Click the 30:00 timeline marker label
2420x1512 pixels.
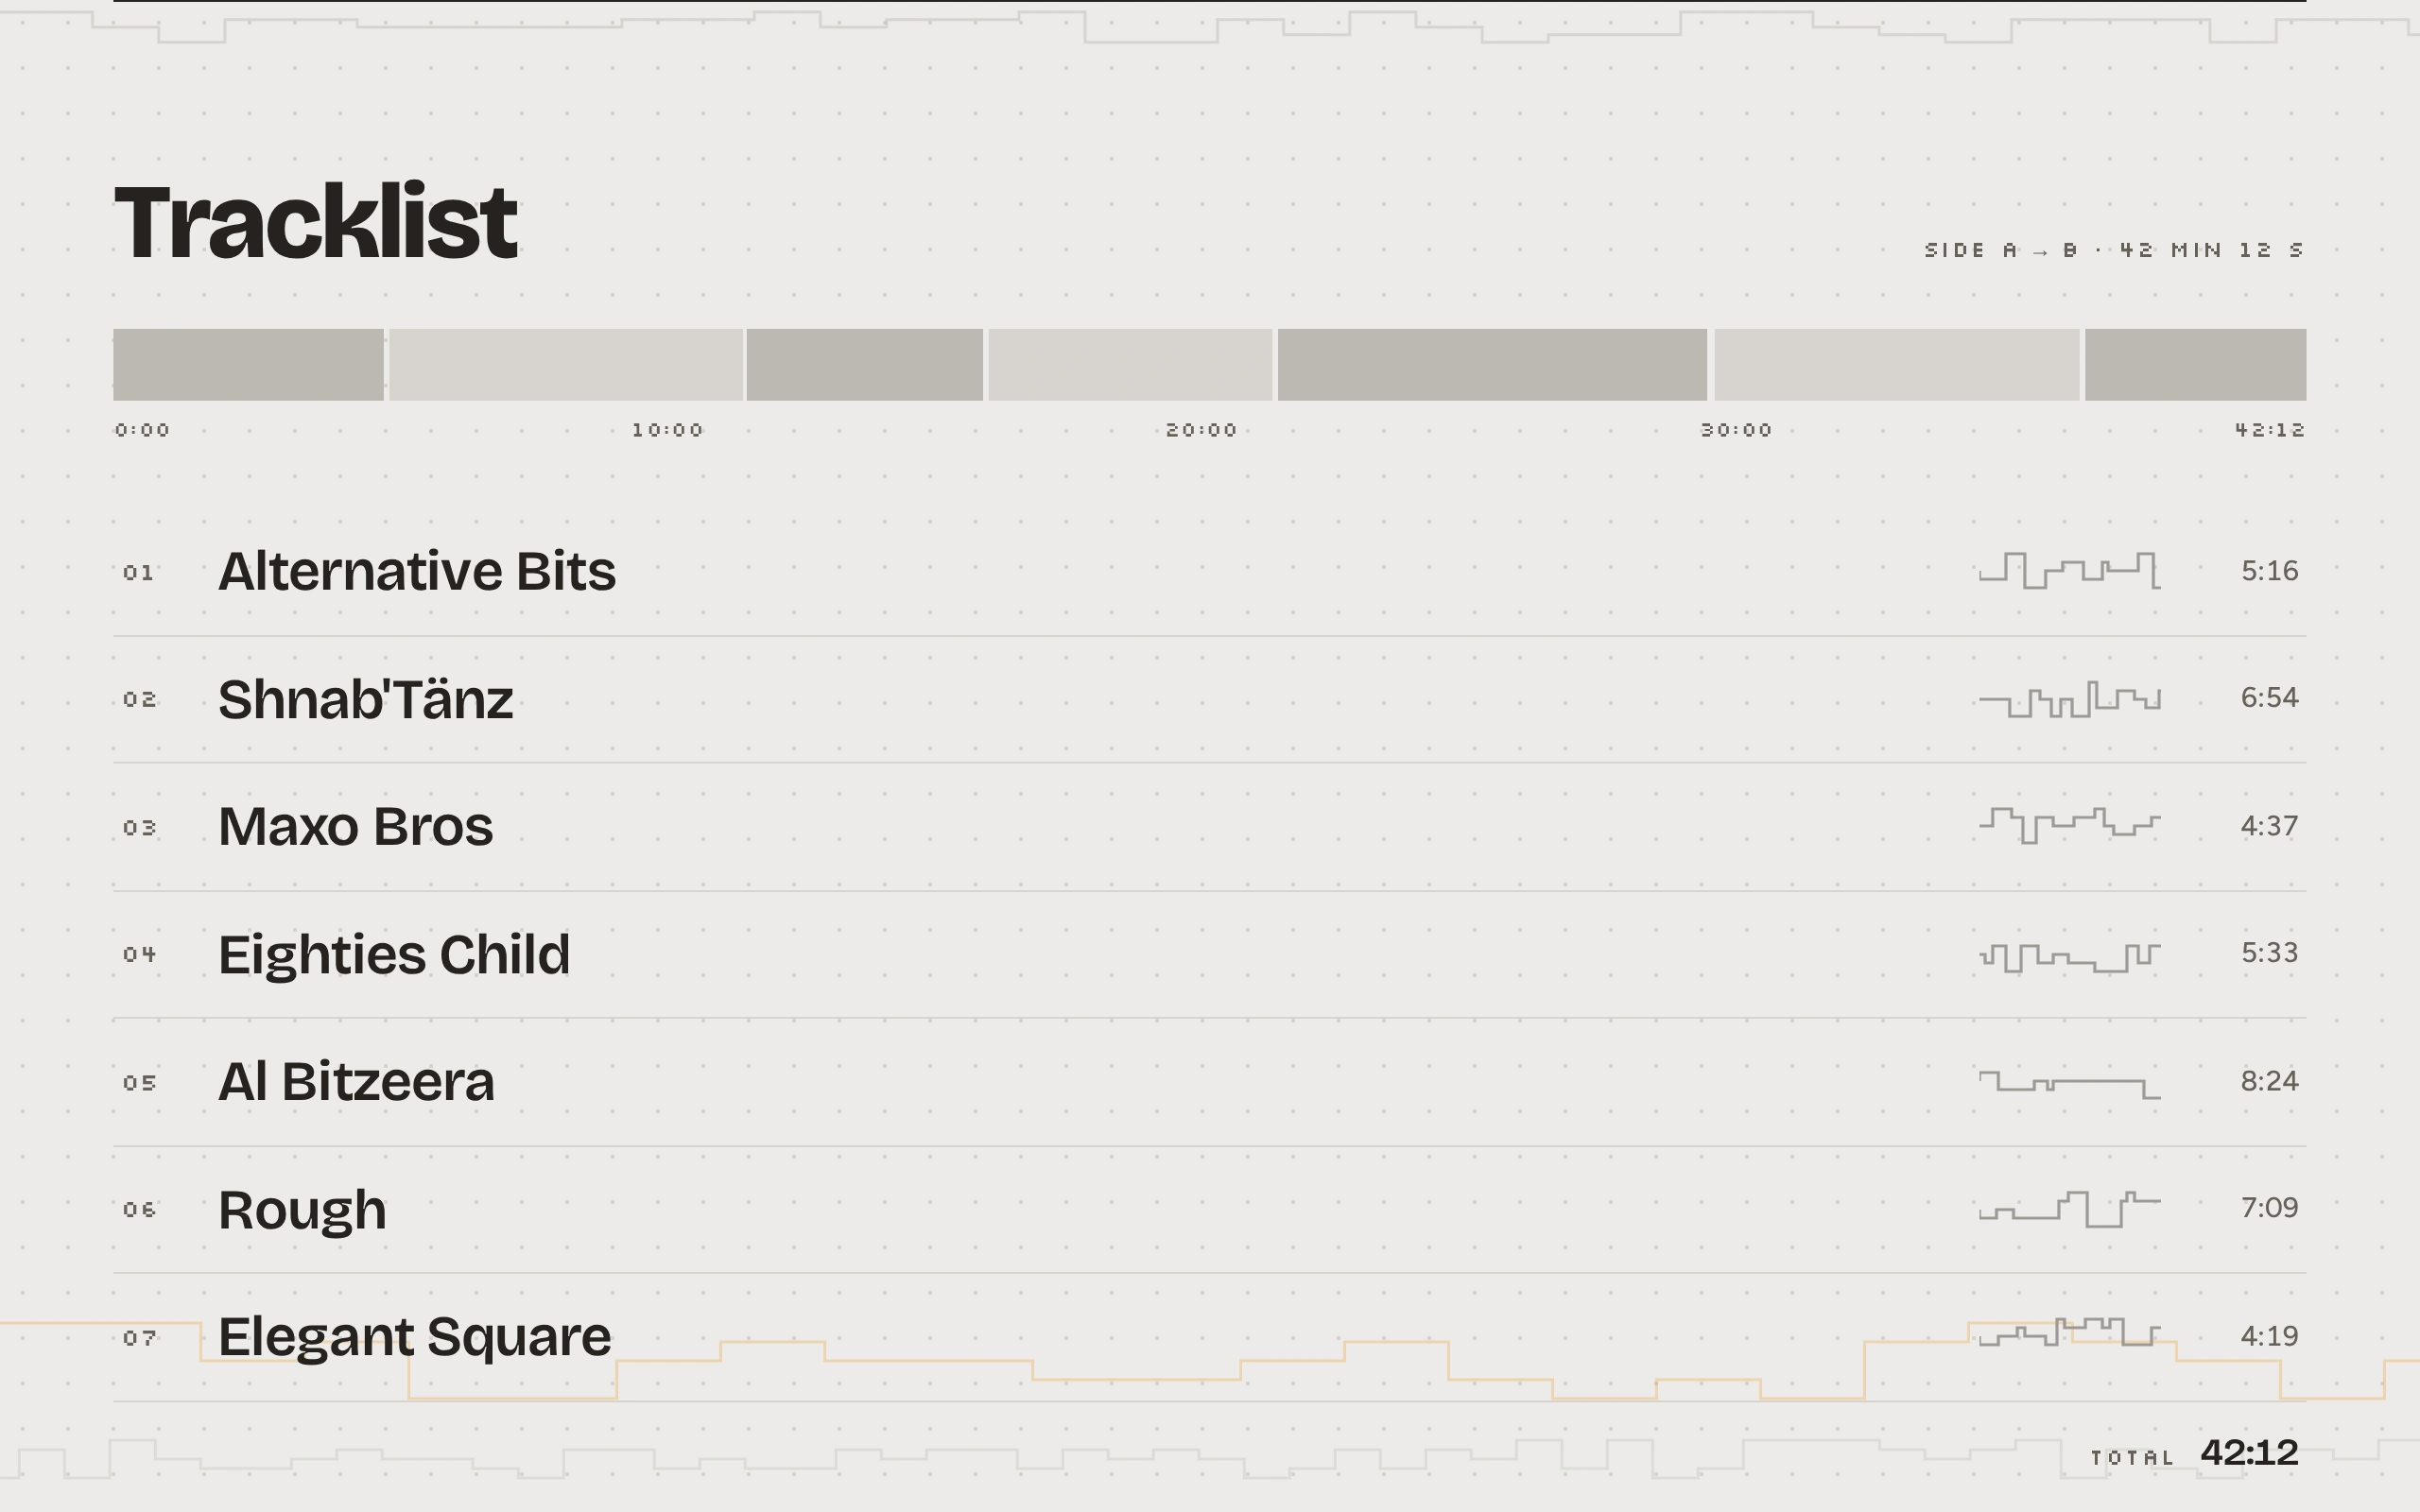pos(1736,430)
